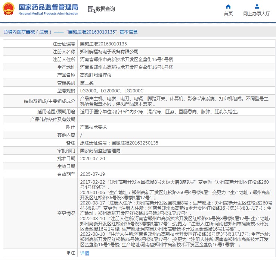Open the 网上办事大厅 person icon

point(257,7)
